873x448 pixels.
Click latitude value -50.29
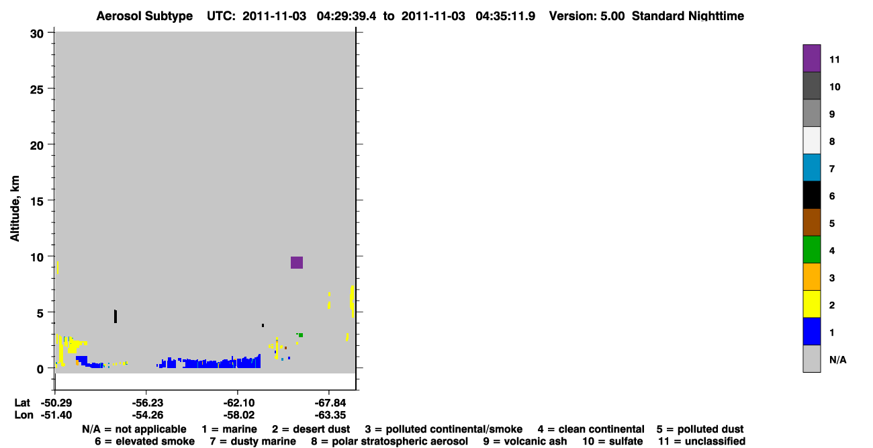tap(55, 403)
